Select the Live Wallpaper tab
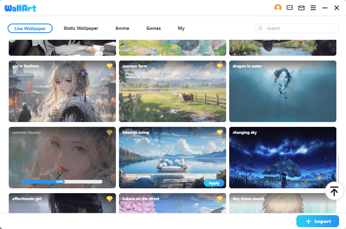The width and height of the screenshot is (346, 229). [30, 28]
